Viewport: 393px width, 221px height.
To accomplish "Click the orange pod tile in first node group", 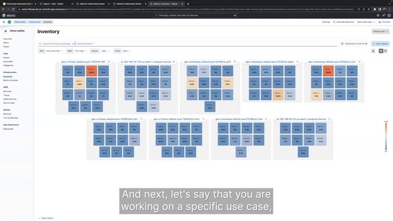I will 91,71.
